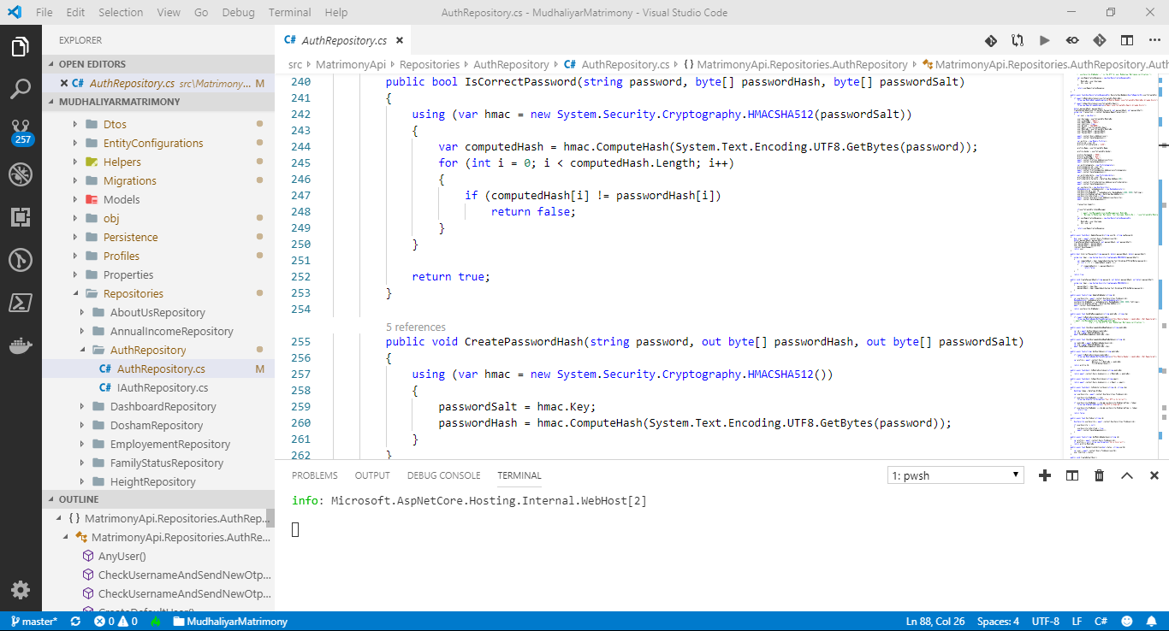This screenshot has height=631, width=1169.
Task: Click the compare changes icon in editor toolbar
Action: click(1018, 40)
